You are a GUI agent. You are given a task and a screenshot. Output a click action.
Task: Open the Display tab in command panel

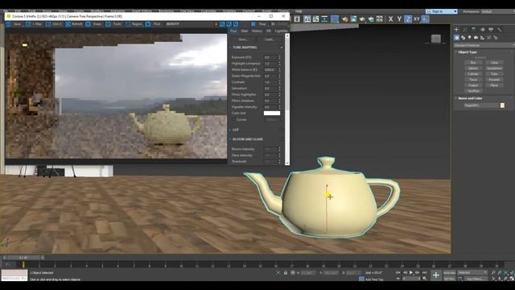coord(491,30)
